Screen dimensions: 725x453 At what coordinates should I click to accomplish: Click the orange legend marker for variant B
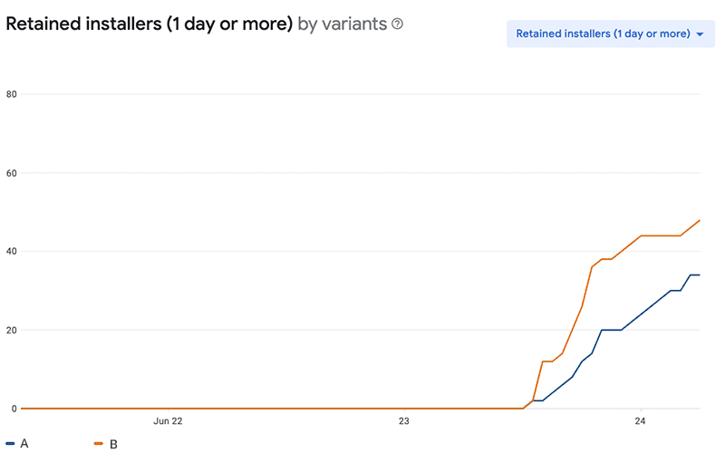coord(98,444)
